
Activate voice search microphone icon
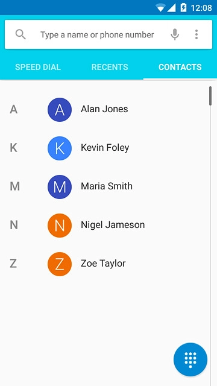pos(175,34)
